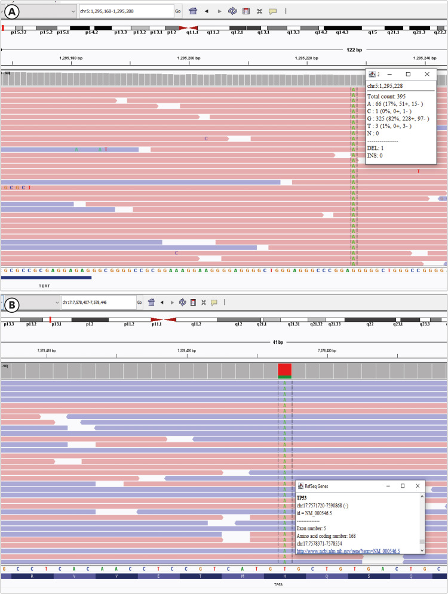
Task: Click the scroll down arrow in RefSeq Genes popup
Action: (422, 550)
